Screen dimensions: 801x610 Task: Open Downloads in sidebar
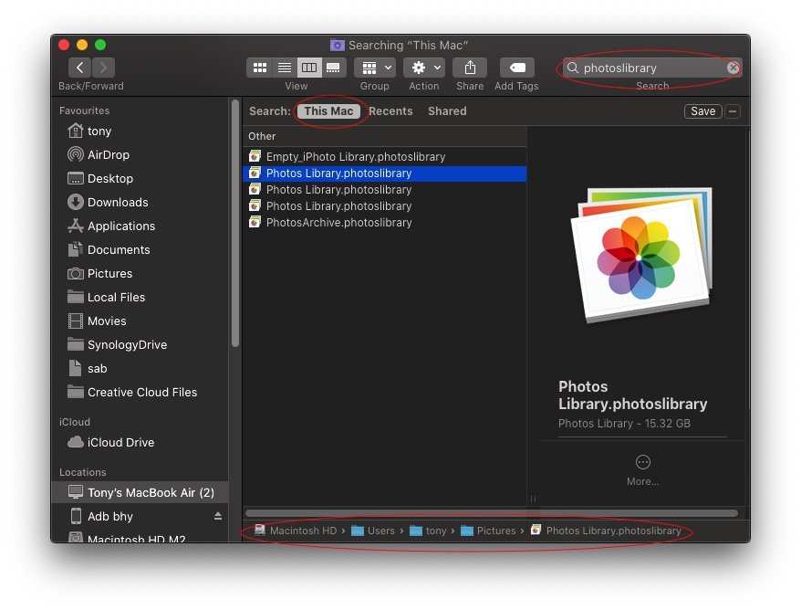(140, 202)
